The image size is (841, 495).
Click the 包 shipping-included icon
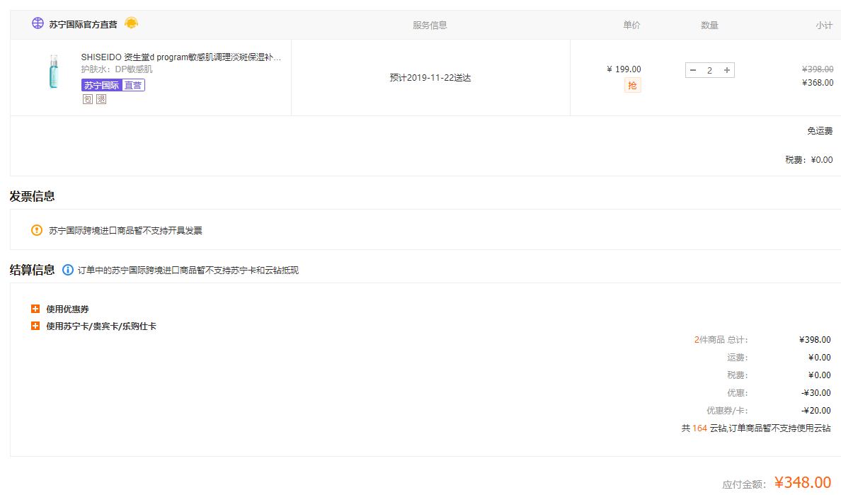87,99
